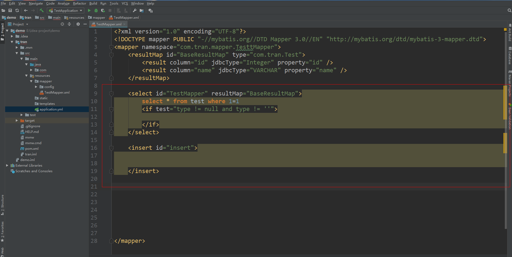Viewport: 512px width, 257px height.
Task: Expand the .idea folder
Action: (x=12, y=36)
